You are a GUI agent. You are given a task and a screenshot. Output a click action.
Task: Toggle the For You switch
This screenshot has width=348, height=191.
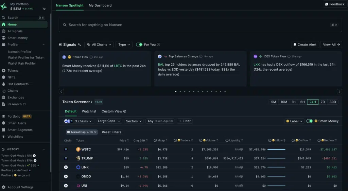[x=139, y=45]
